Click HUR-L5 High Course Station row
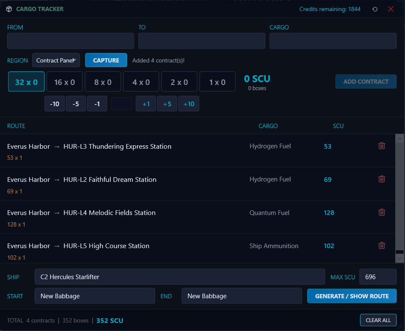405x331 pixels. (197, 249)
